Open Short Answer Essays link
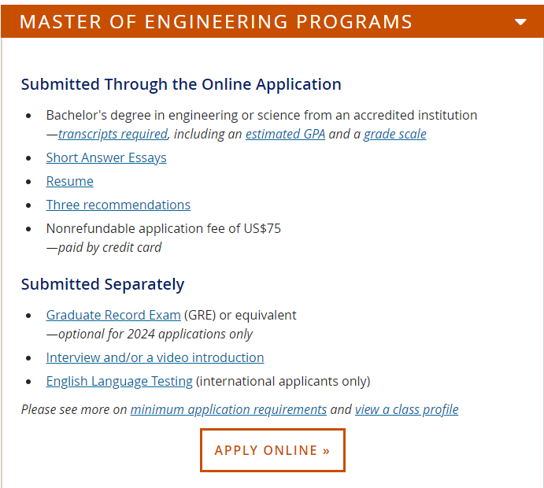The image size is (544, 488). tap(106, 157)
